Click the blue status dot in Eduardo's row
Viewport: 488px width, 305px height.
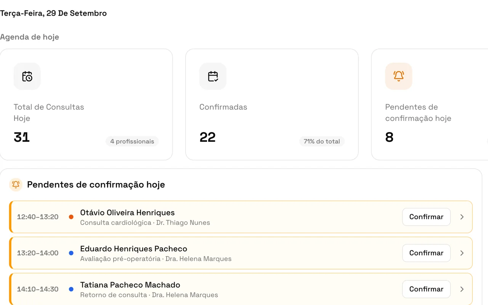tap(71, 253)
